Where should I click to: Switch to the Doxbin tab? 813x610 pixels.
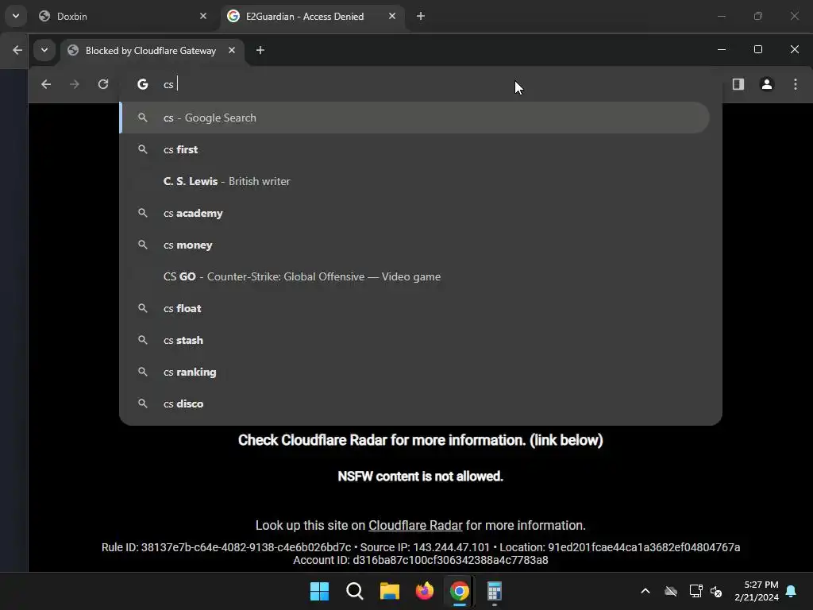[123, 16]
